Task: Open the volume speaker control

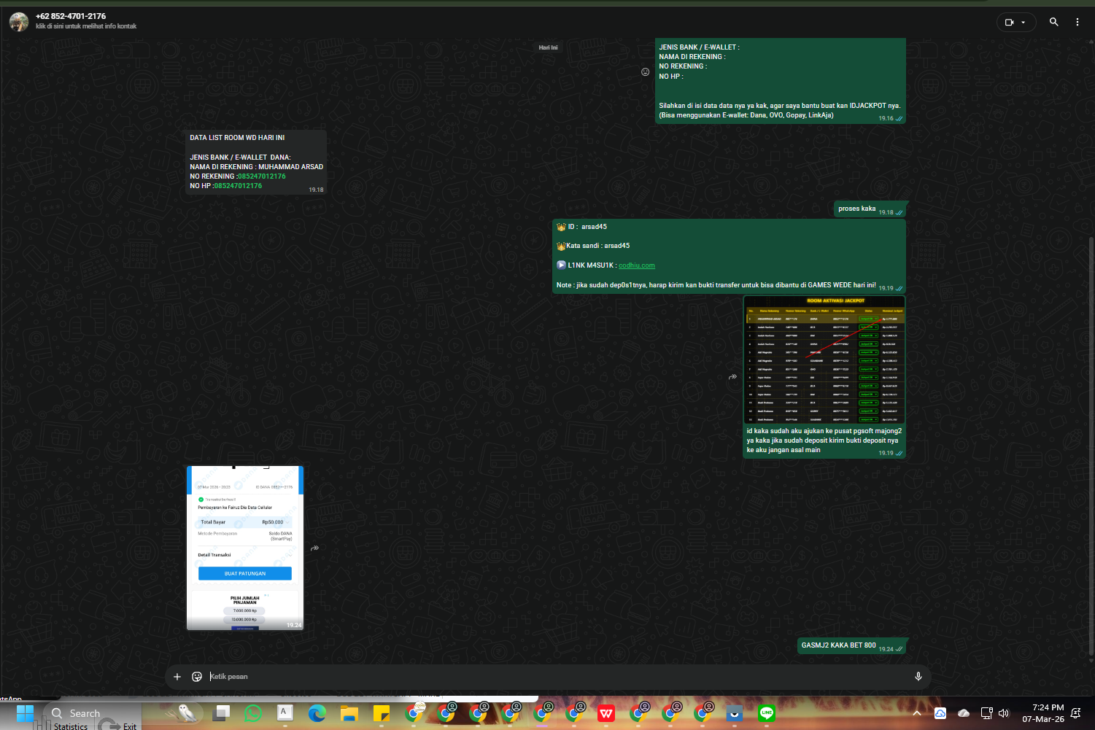Action: [1004, 713]
